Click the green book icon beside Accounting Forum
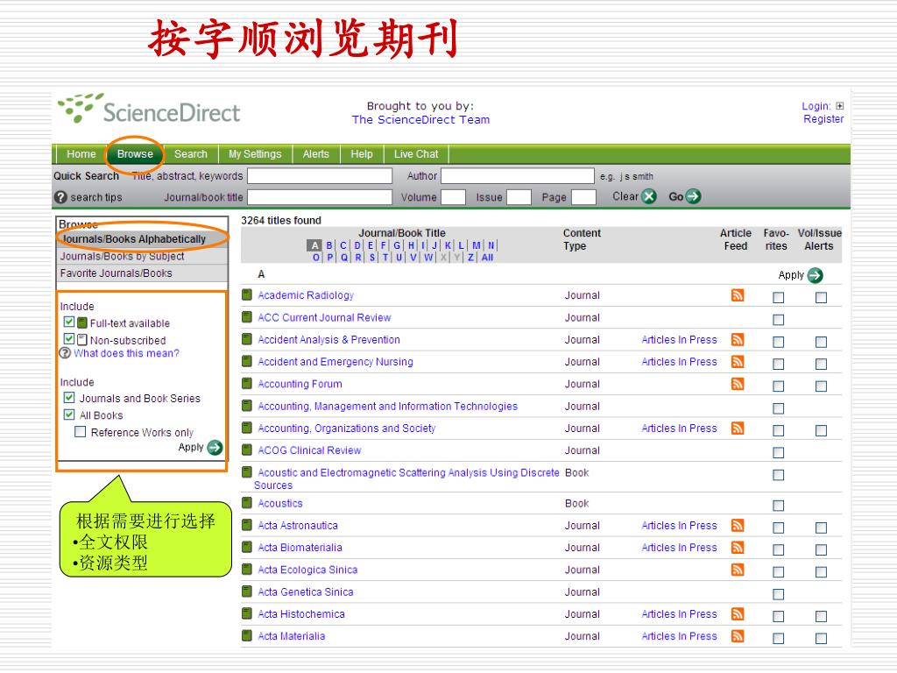Viewport: 897px width, 673px height. click(246, 384)
